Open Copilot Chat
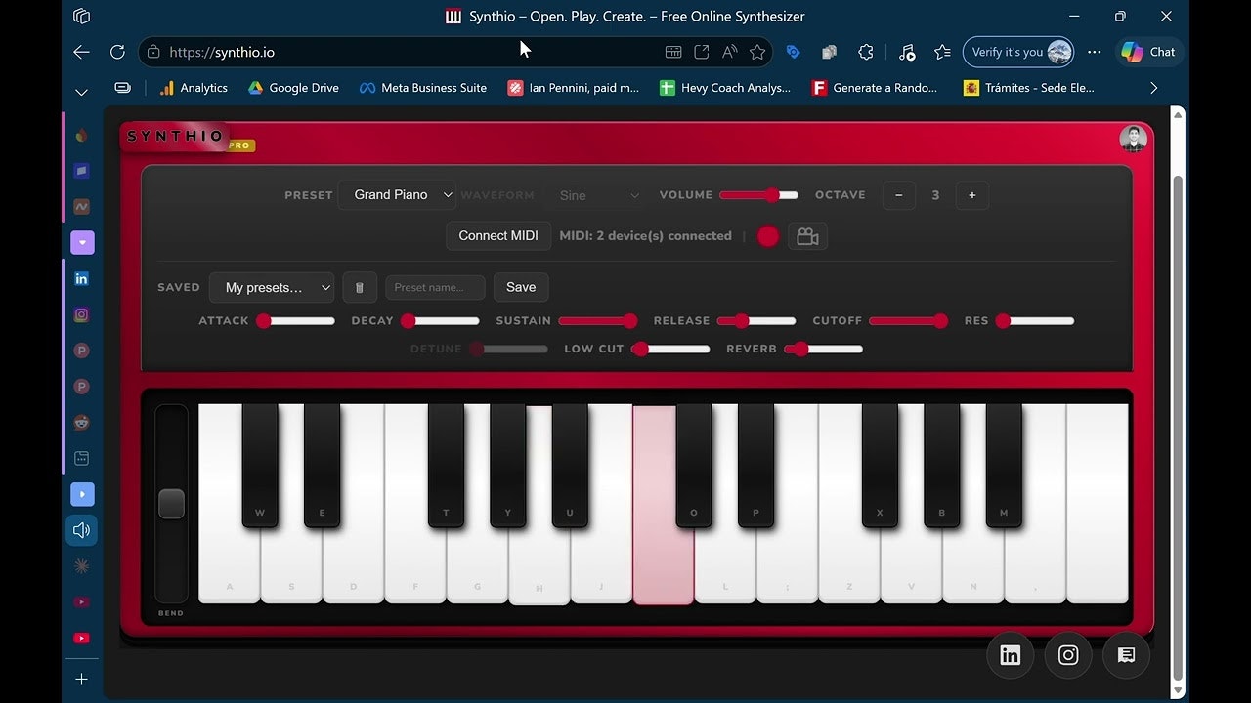Image resolution: width=1251 pixels, height=703 pixels. coord(1148,52)
